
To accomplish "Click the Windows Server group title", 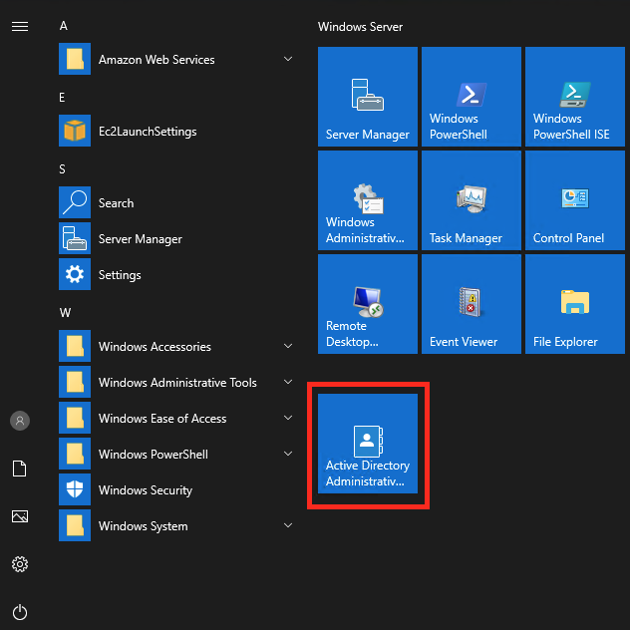I will tap(360, 27).
